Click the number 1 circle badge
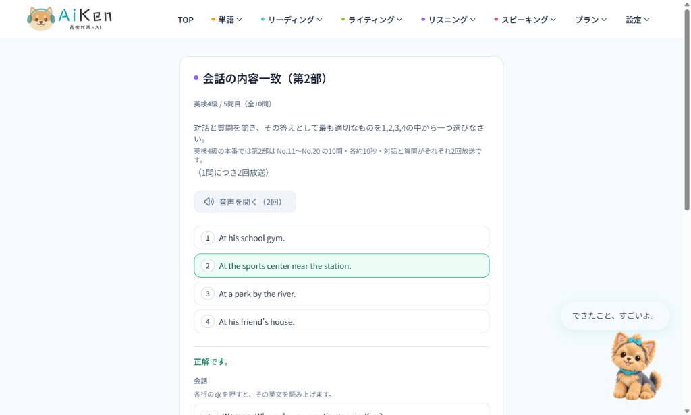This screenshot has height=415, width=691. 208,238
